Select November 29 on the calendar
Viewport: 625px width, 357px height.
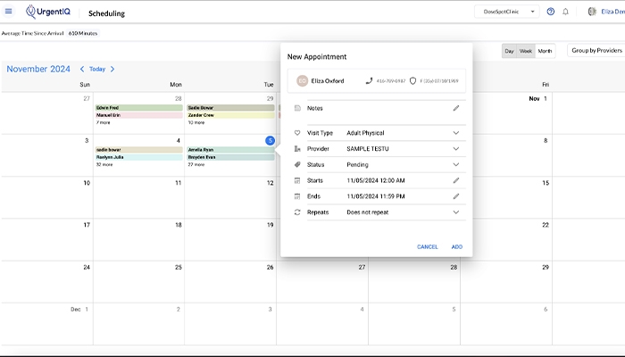546,268
